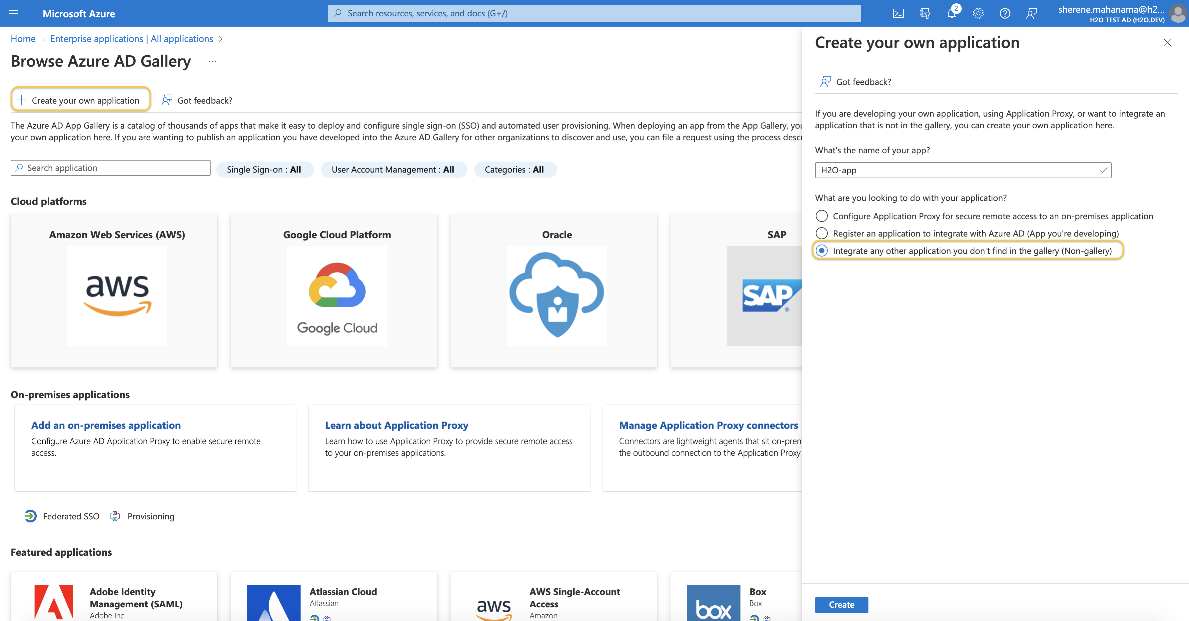Click the sherene.mahanama account name
The image size is (1189, 621).
click(x=1111, y=9)
